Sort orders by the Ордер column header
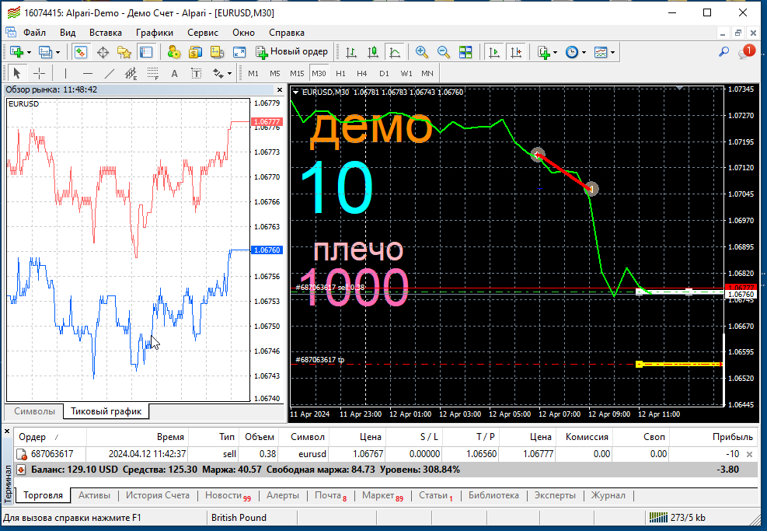The width and height of the screenshot is (767, 531). point(51,437)
